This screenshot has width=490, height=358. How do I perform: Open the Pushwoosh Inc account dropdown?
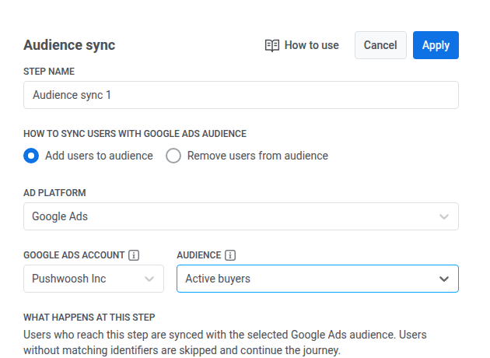pyautogui.click(x=93, y=279)
